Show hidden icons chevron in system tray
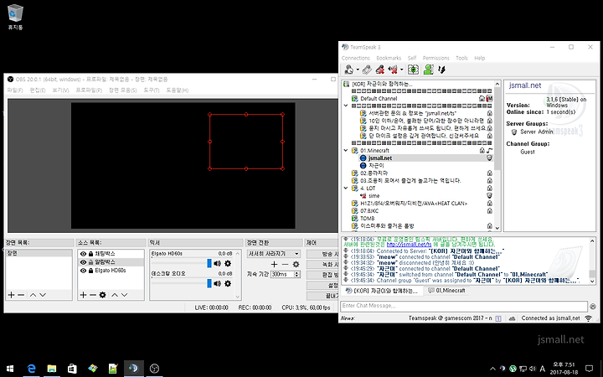This screenshot has width=603, height=377. (492, 369)
